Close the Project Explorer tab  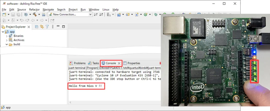point(29,27)
